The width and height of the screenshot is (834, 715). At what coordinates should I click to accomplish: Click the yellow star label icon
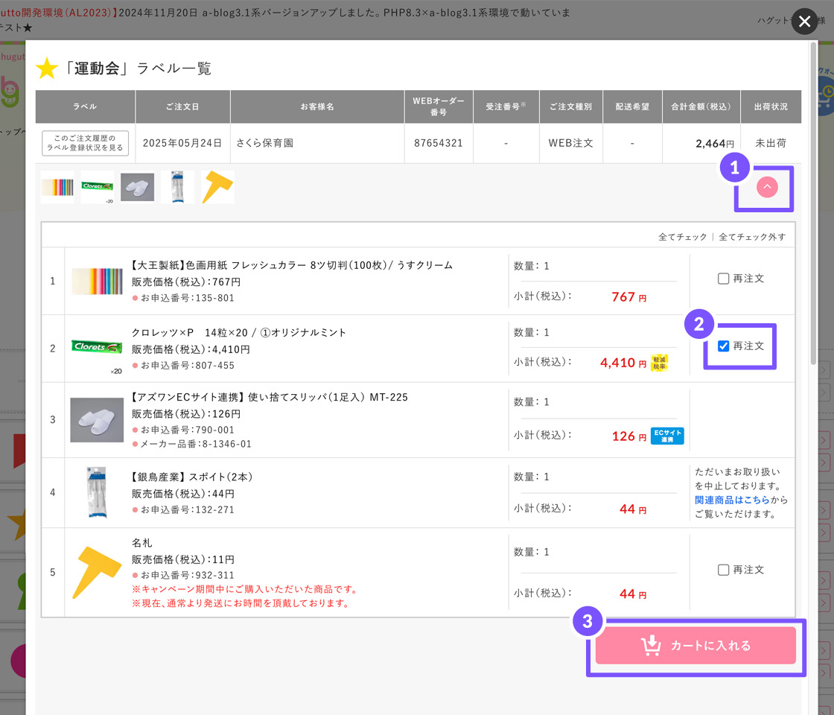(47, 69)
